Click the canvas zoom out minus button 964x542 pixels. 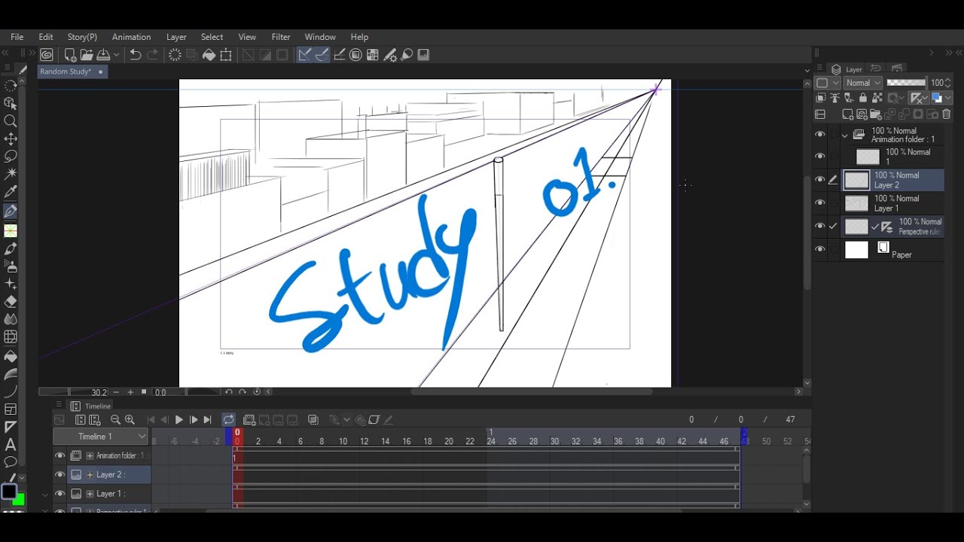[117, 392]
